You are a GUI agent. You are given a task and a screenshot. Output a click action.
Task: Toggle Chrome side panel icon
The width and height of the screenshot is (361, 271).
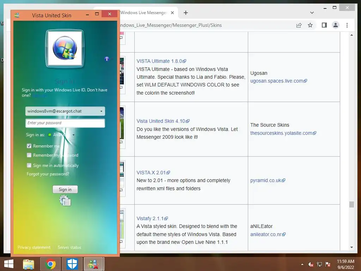tap(324, 25)
